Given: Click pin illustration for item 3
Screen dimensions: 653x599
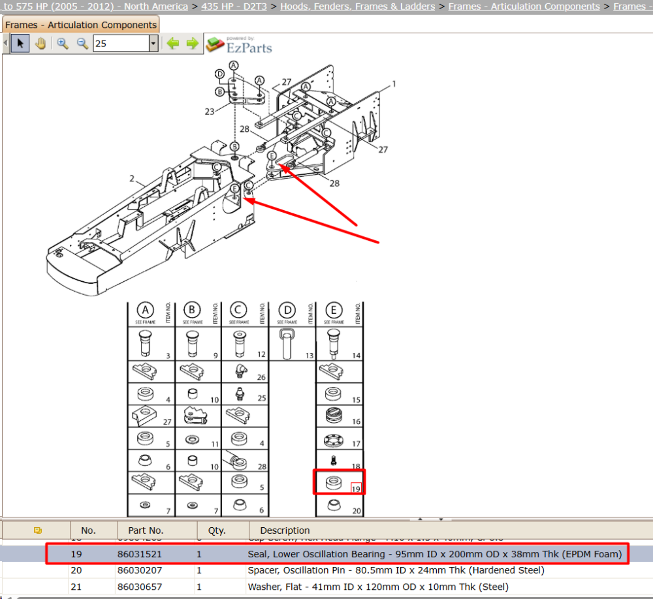Looking at the screenshot, I should 146,343.
